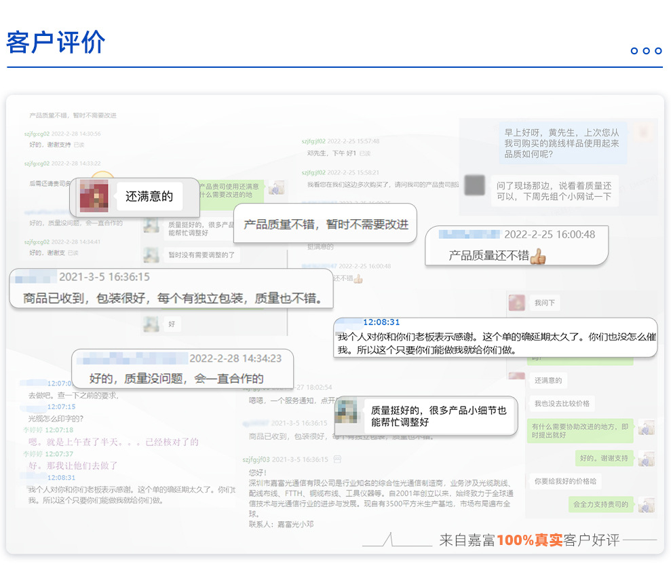Click the avatar beside green 会全力支持贵司的 bubble
Screen dimensions: 671x583
[646, 505]
